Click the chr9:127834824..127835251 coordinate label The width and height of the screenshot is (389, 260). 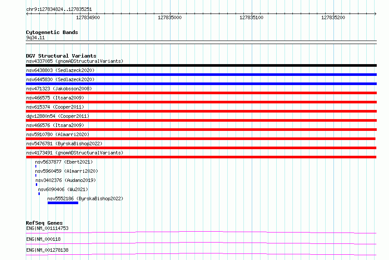[x=59, y=10]
